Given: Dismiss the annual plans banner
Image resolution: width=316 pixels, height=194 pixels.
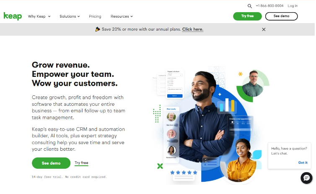Looking at the screenshot, I should click(x=264, y=29).
